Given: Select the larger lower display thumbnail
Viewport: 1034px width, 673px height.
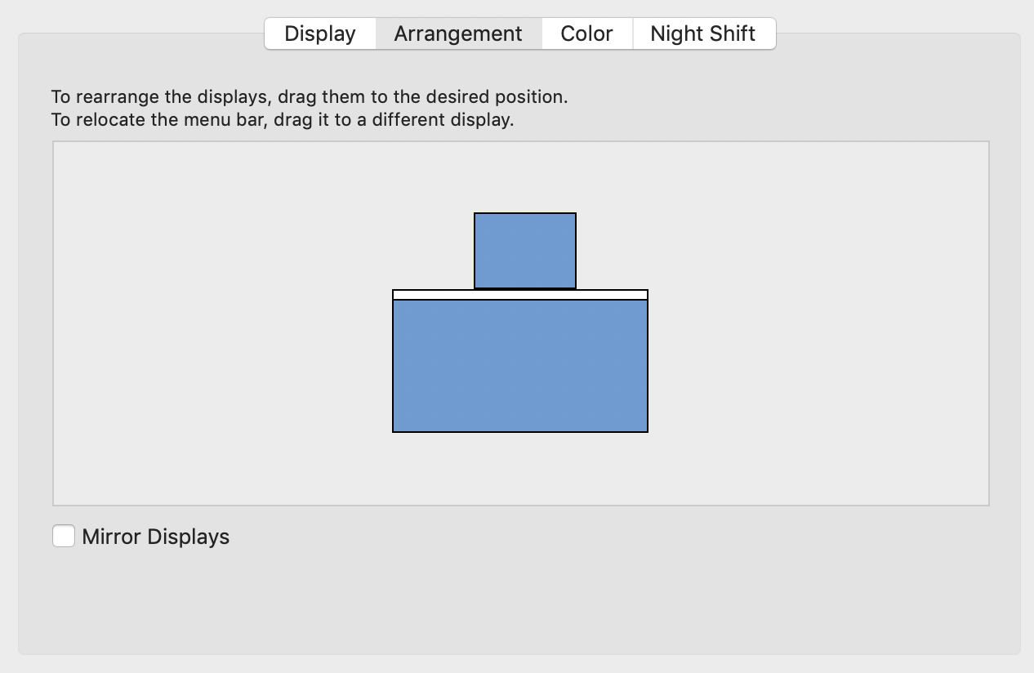Looking at the screenshot, I should click(520, 365).
